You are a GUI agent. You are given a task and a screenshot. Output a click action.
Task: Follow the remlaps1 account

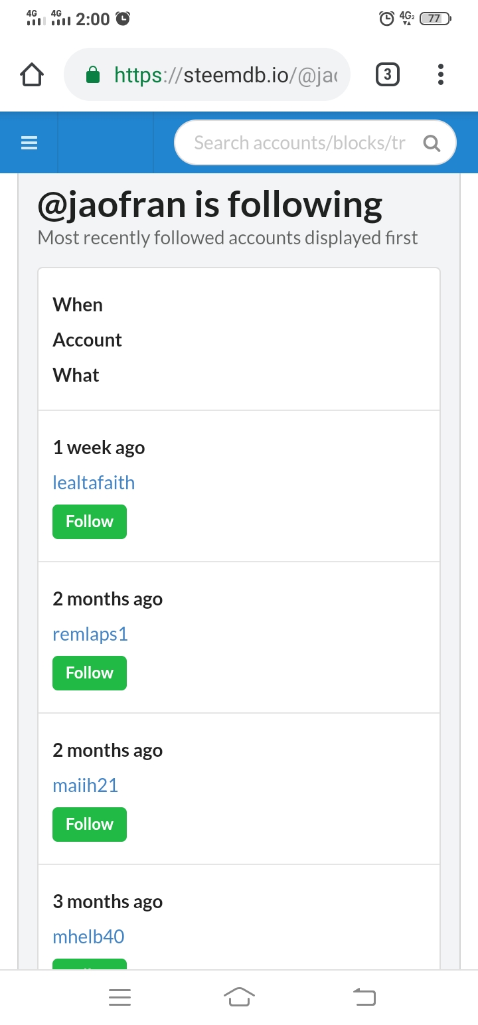(90, 673)
